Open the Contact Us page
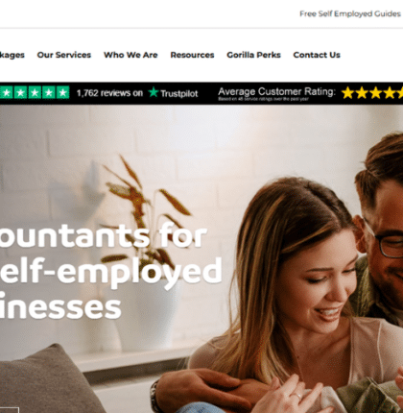 point(317,55)
